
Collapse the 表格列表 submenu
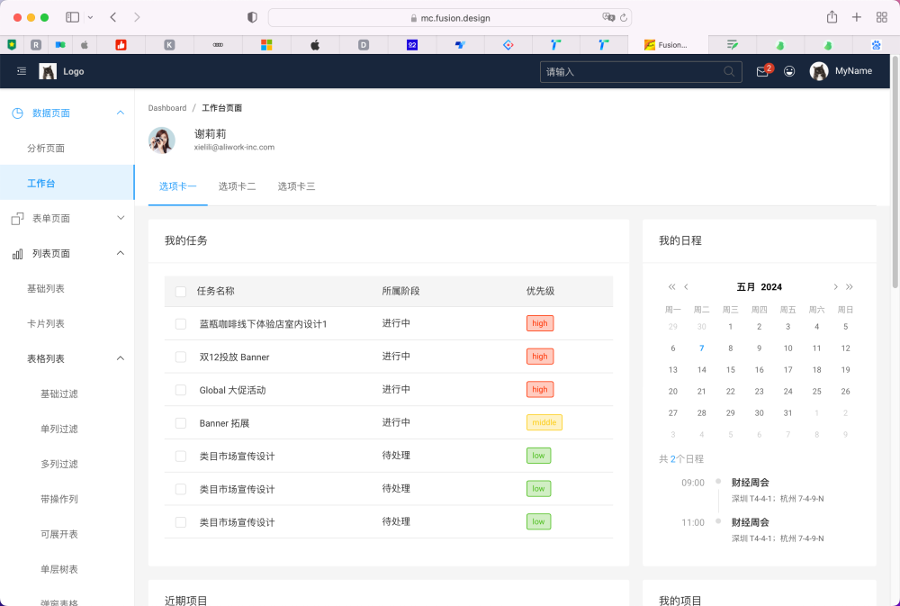pyautogui.click(x=120, y=357)
